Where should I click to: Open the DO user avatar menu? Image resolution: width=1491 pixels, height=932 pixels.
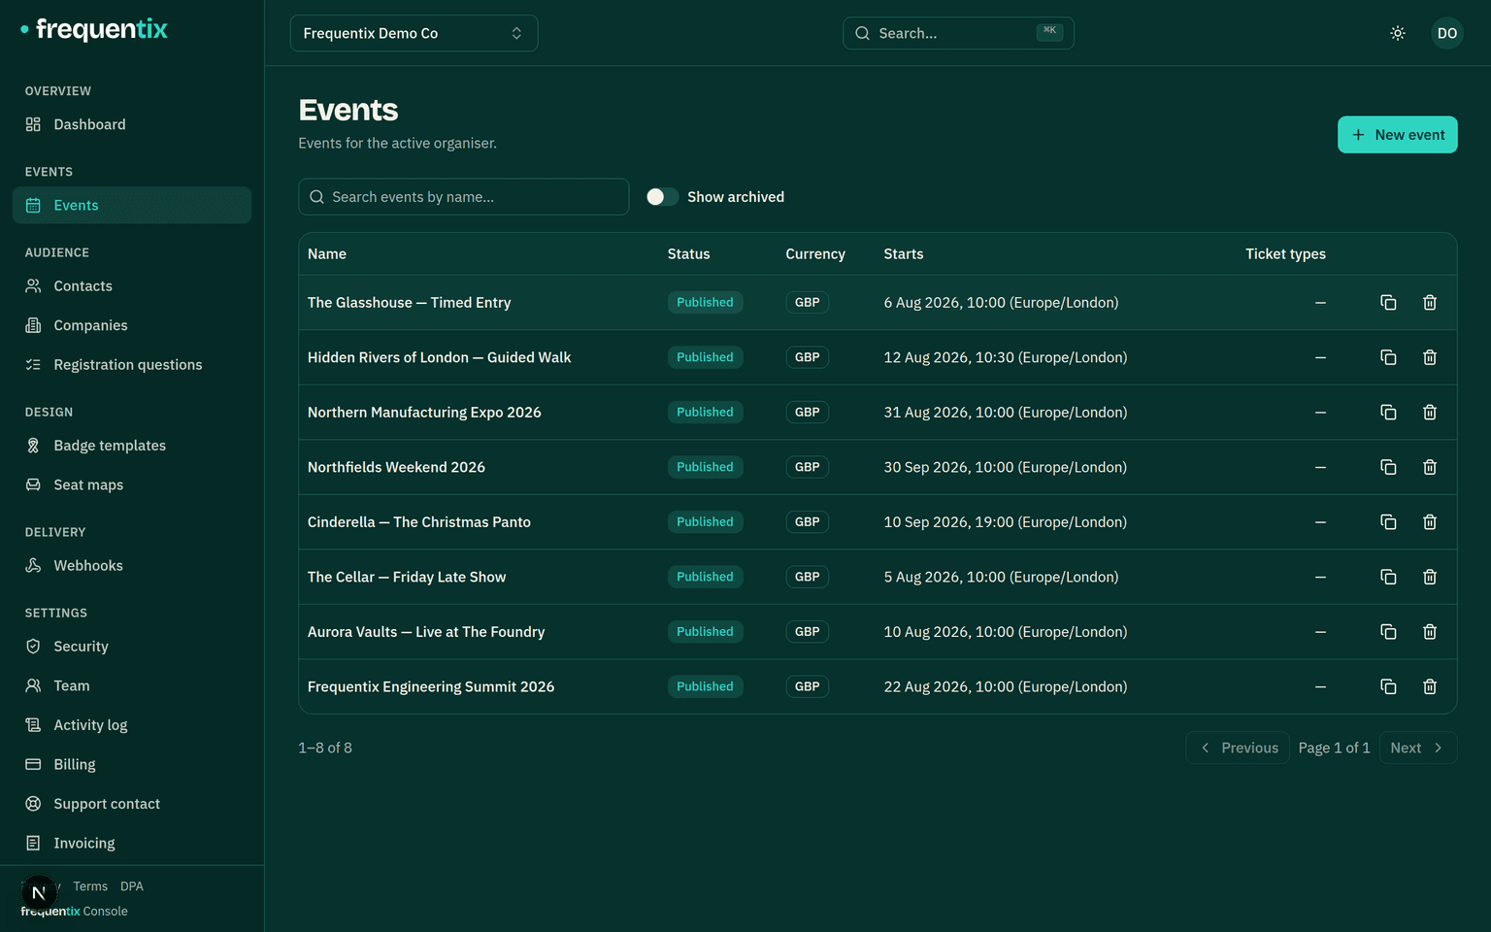[x=1447, y=33]
